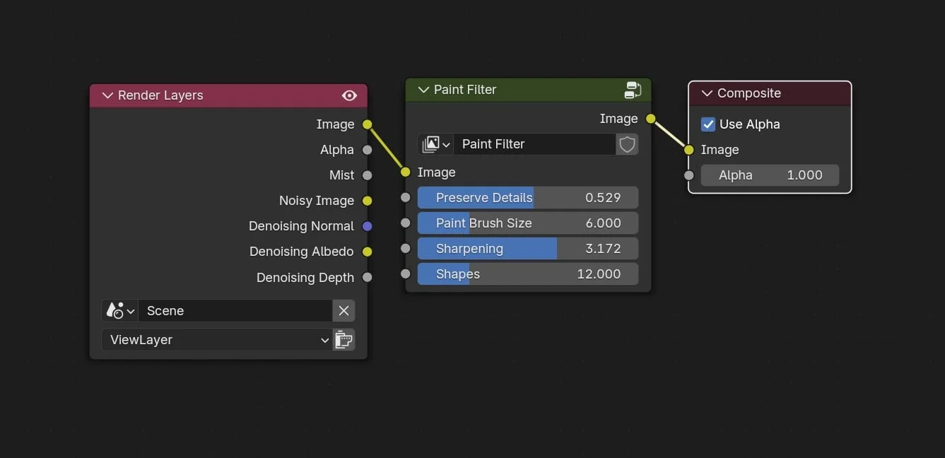Viewport: 945px width, 458px height.
Task: Click the Preserve Details slider
Action: (x=527, y=198)
